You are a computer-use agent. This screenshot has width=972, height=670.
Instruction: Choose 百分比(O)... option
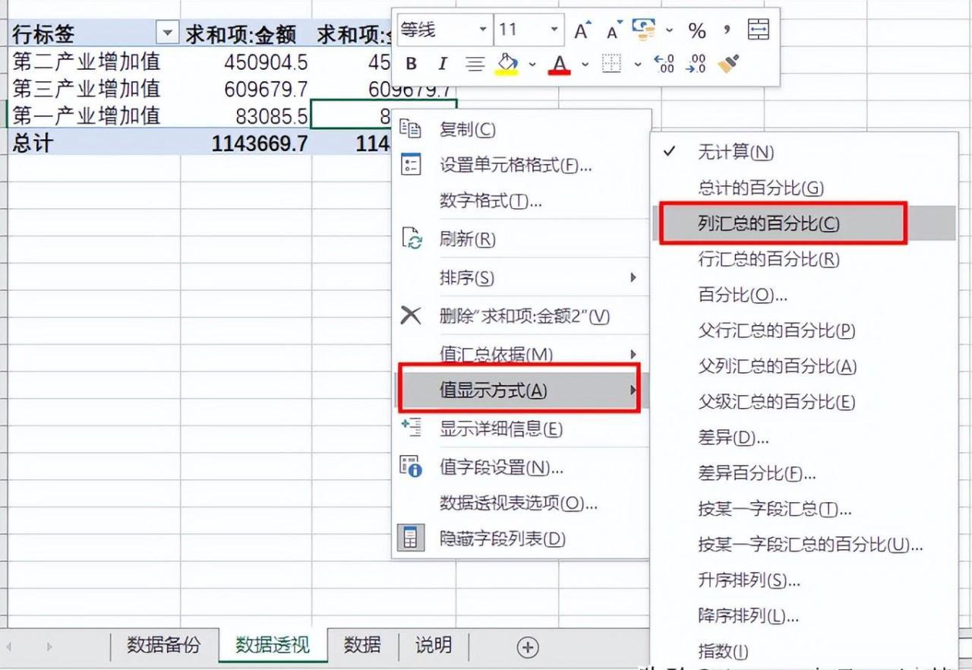tap(804, 295)
